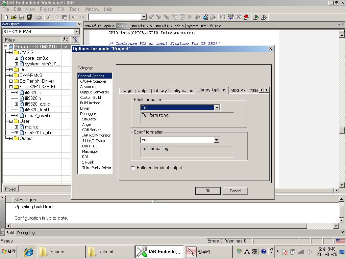The image size is (346, 259).
Task: Click the Copy icon in toolbar
Action: click(56, 17)
